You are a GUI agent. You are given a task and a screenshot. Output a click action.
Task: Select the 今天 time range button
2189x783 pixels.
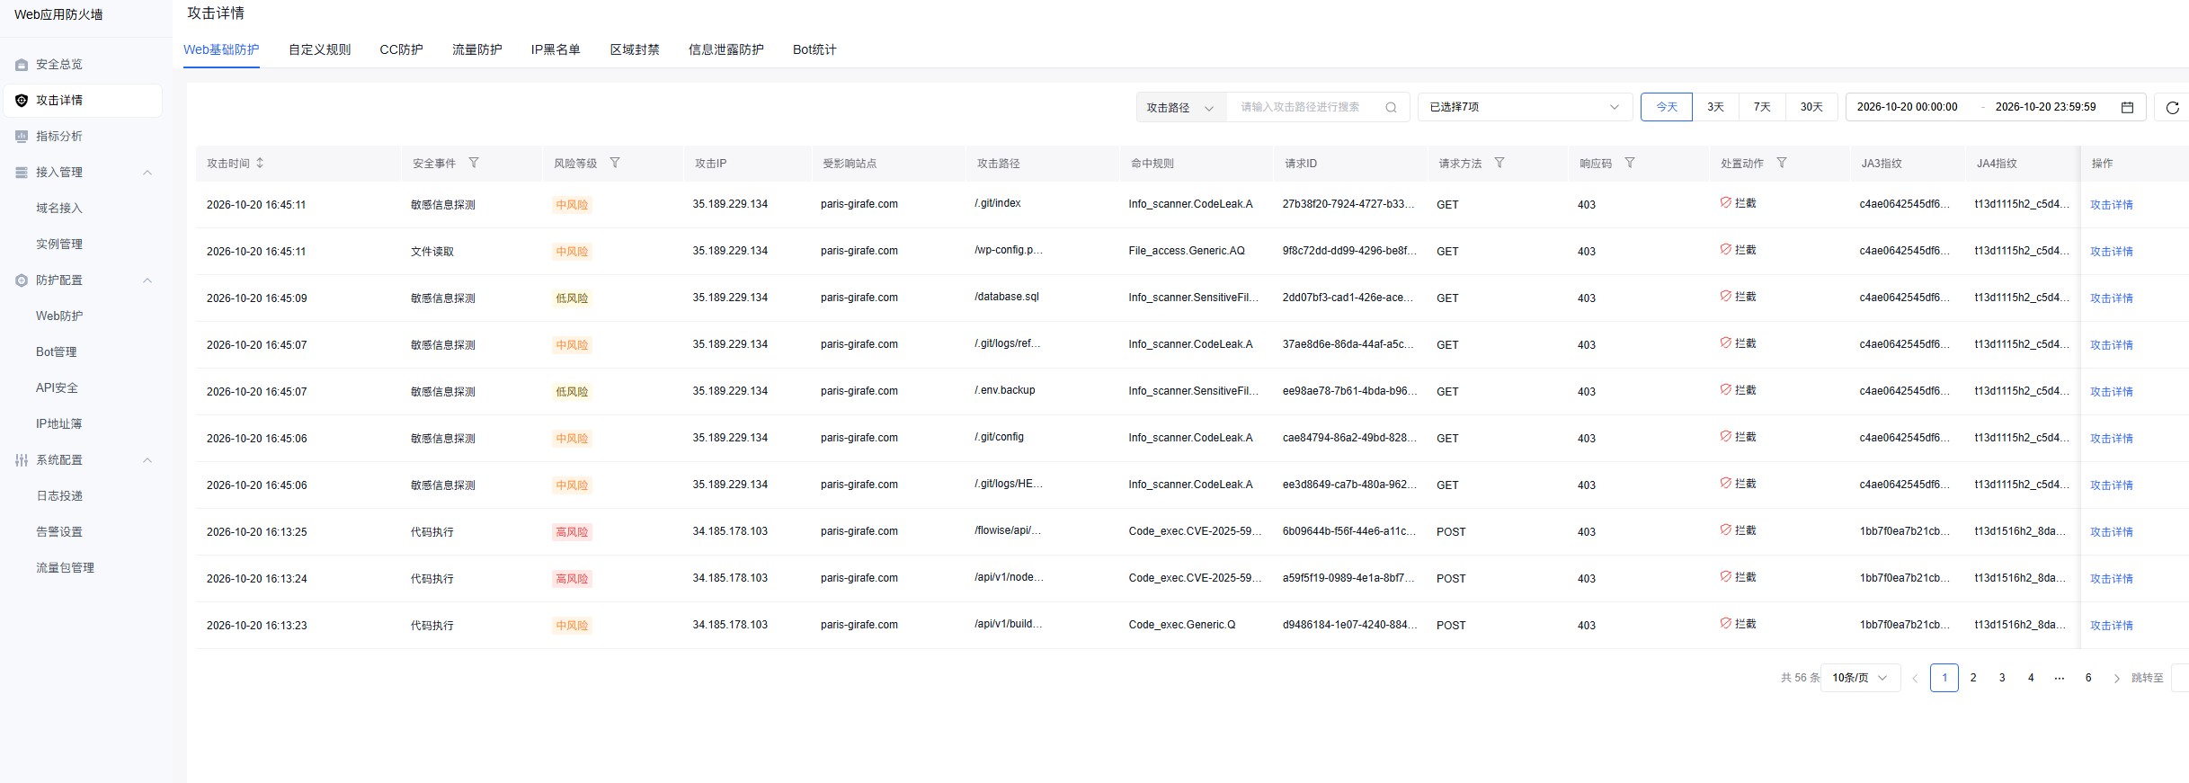click(x=1667, y=108)
